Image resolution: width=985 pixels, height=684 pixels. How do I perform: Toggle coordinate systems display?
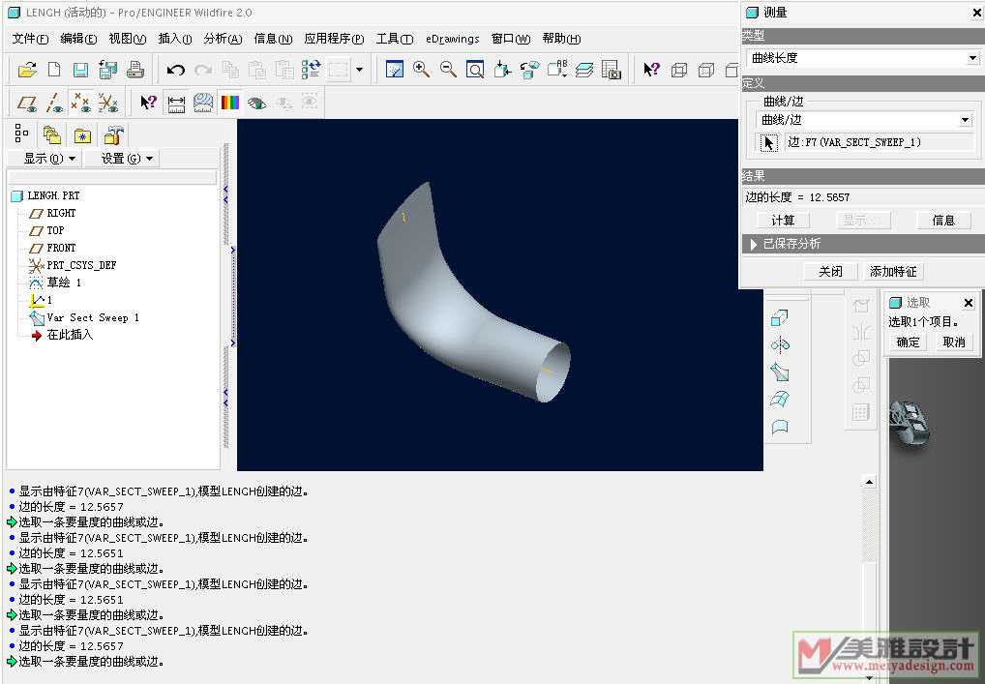click(x=108, y=103)
